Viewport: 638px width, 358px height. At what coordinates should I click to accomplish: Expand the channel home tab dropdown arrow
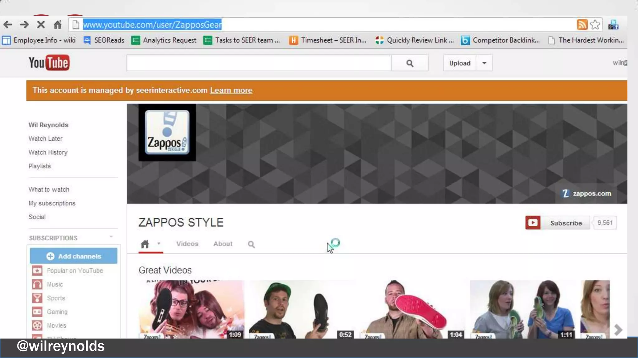click(x=159, y=244)
